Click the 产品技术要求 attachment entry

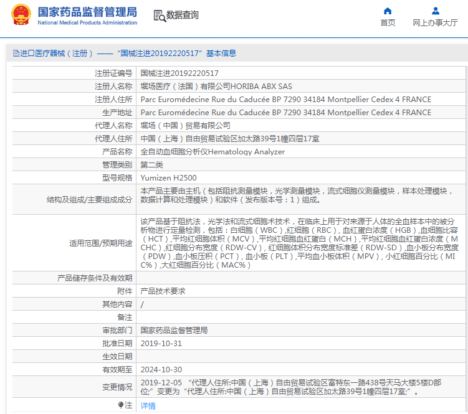tap(163, 291)
